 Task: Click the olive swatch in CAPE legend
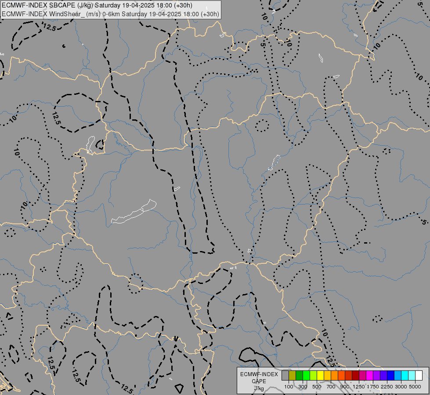pos(293,375)
